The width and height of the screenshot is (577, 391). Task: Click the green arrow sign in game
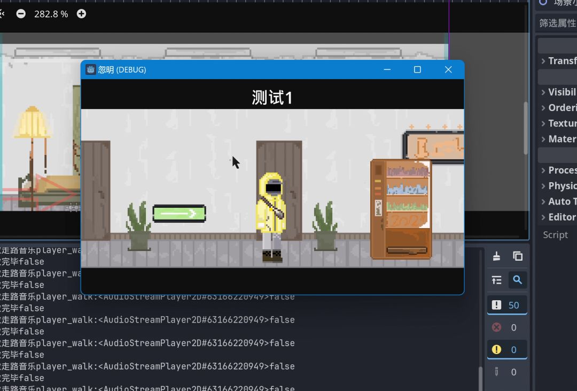tap(179, 214)
